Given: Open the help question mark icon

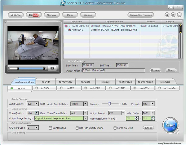Looking at the screenshot, I should pyautogui.click(x=179, y=15).
